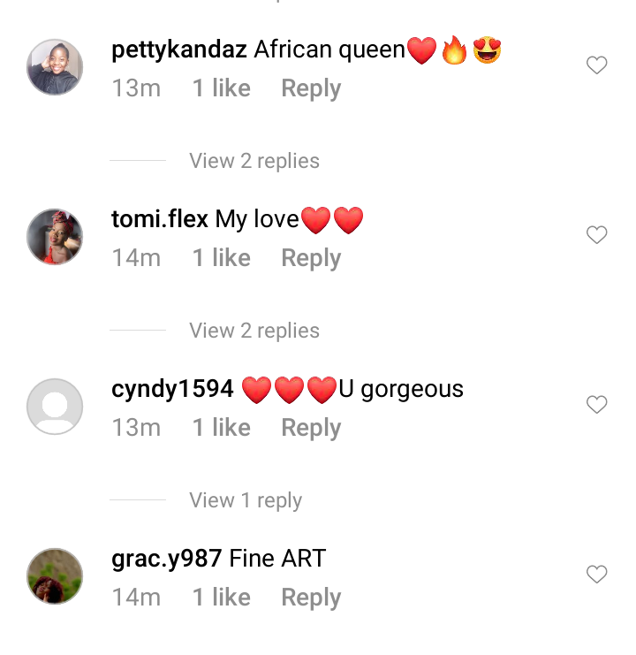636x655 pixels.
Task: Tap heart icon on cyndy1594's comment
Action: (x=596, y=404)
